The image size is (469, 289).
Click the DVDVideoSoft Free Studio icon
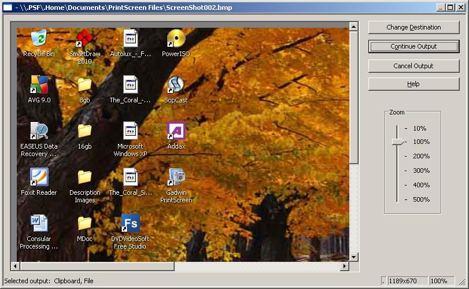131,223
